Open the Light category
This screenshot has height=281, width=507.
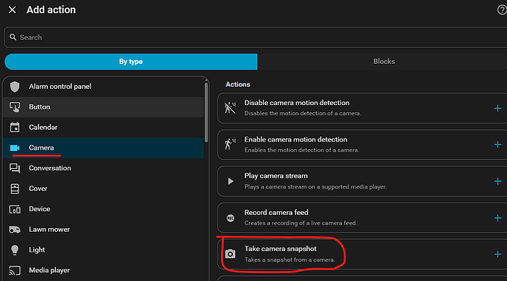[x=104, y=250]
